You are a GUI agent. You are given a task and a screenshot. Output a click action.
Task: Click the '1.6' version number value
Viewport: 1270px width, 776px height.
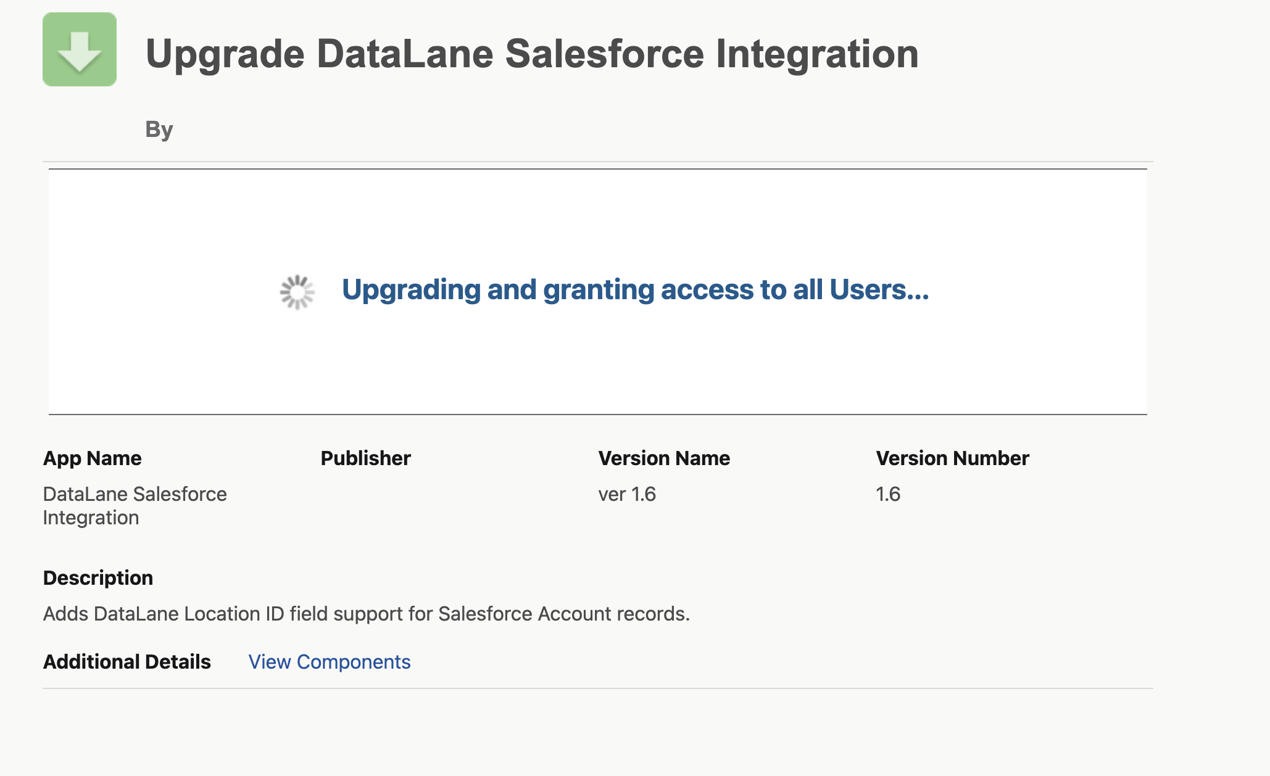coord(888,494)
